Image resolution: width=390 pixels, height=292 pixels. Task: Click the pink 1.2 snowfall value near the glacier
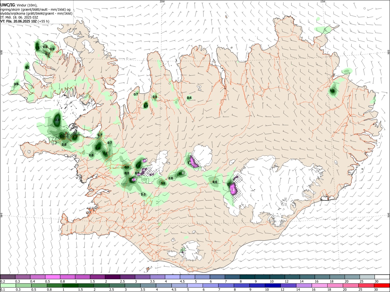tap(232, 190)
